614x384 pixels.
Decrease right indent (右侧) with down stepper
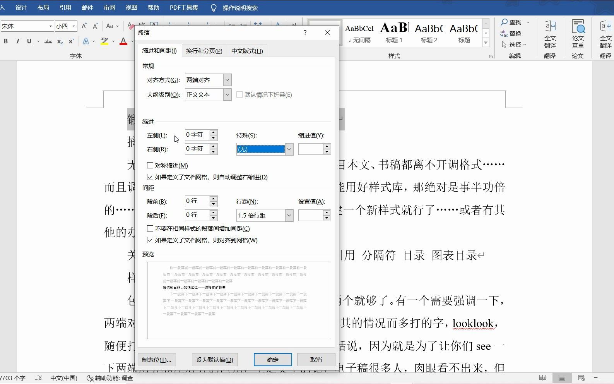(x=213, y=151)
